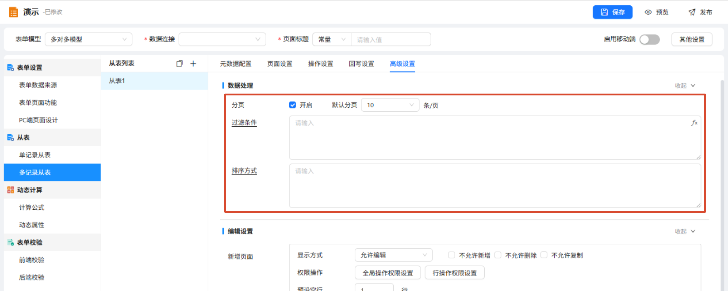
Task: Open 表单数据来源 in sidebar
Action: click(52, 85)
